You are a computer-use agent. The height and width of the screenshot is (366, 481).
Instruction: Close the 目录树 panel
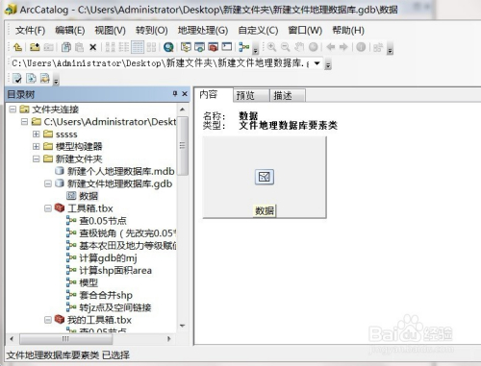(185, 93)
